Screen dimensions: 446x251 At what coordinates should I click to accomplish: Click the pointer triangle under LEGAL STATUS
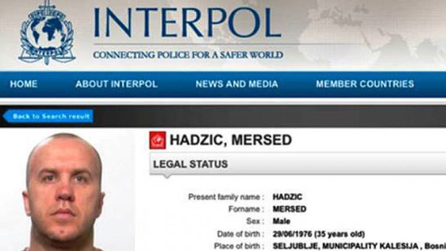click(x=167, y=176)
